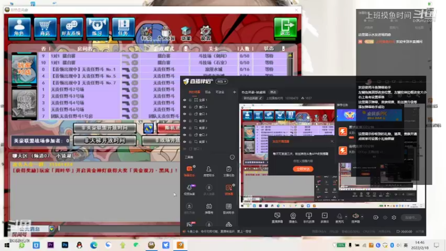Collapse the 工具箱 toolbox circle button

point(232,157)
